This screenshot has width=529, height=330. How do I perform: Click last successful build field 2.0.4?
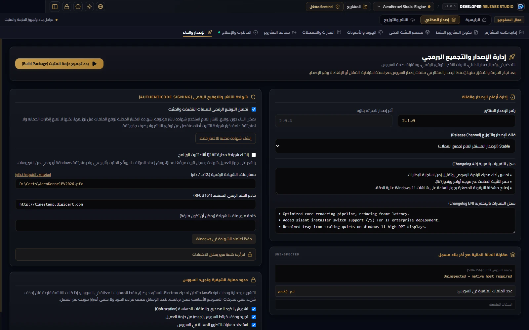point(334,121)
